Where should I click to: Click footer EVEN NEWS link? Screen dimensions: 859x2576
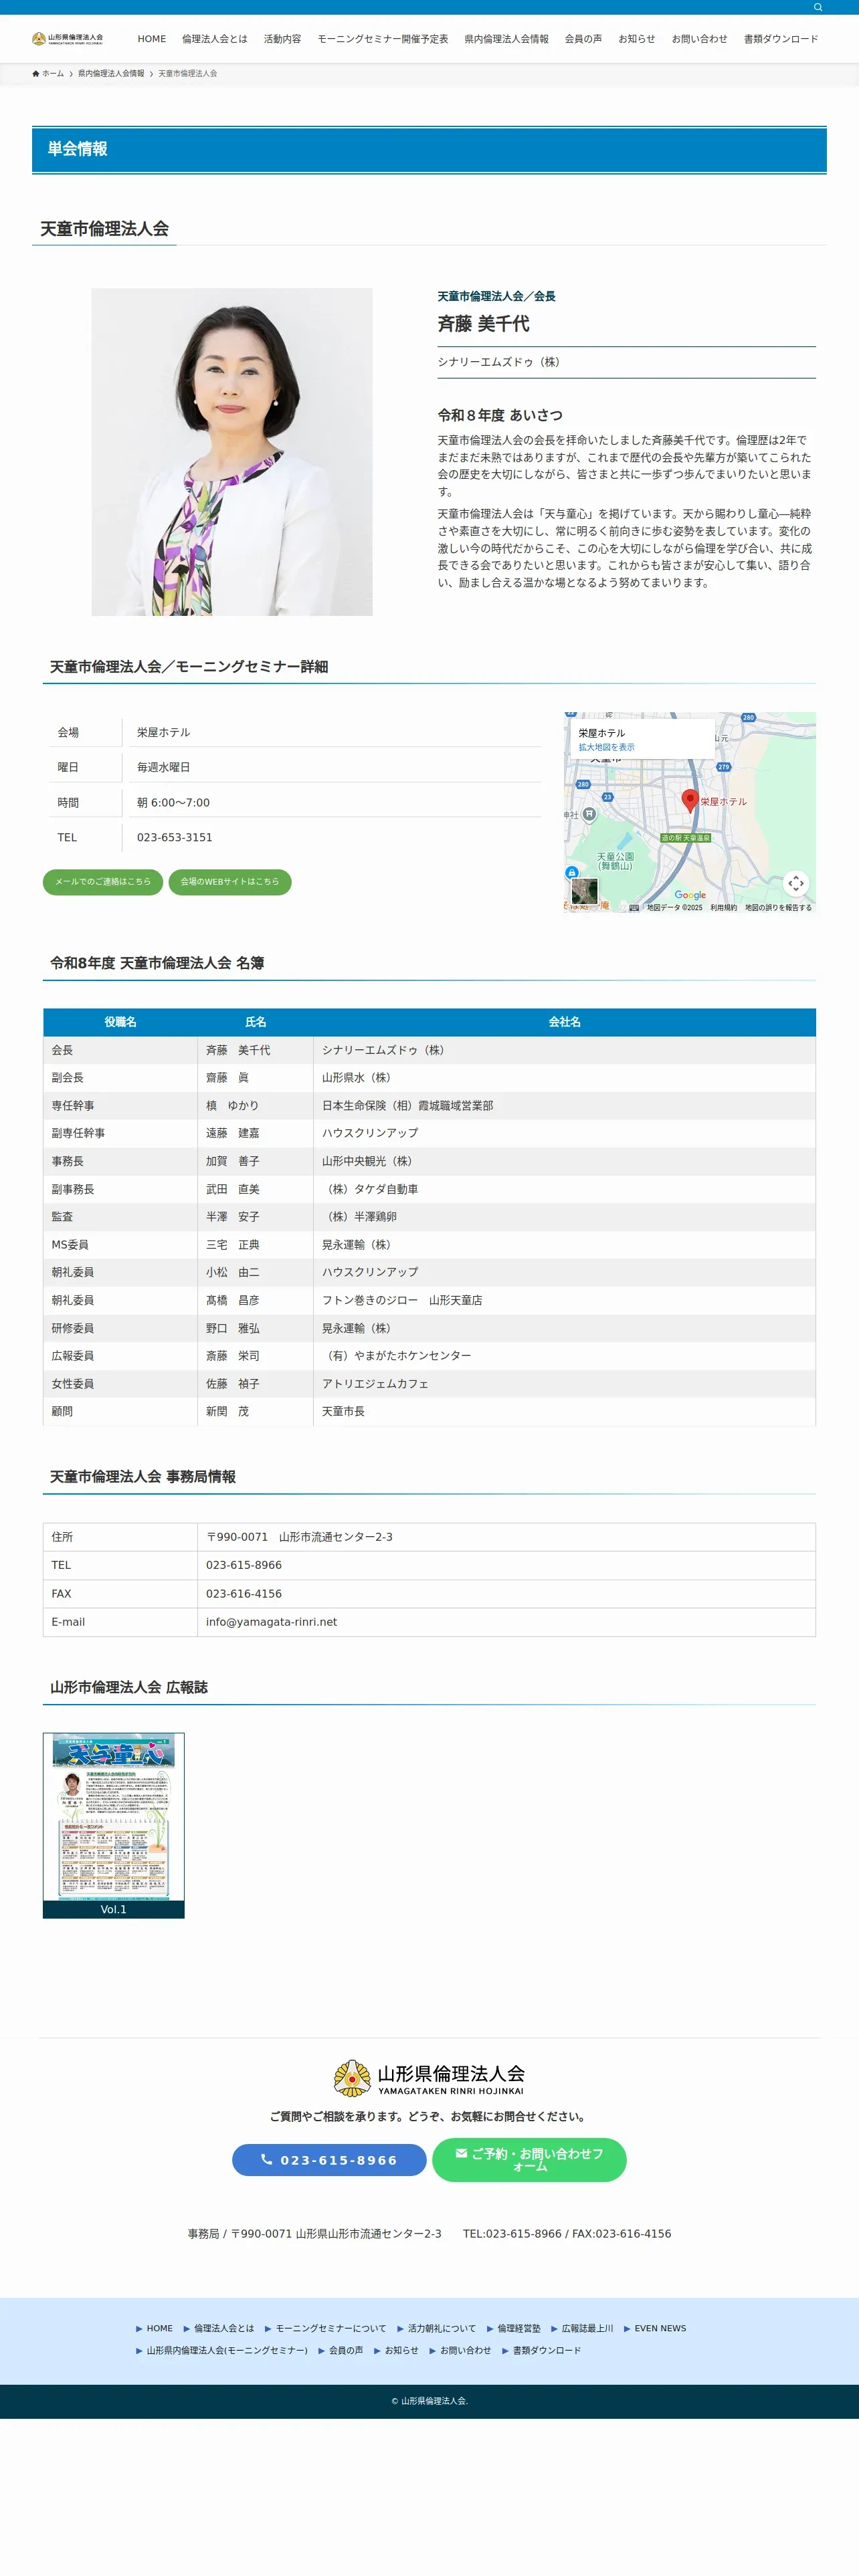coord(660,2328)
